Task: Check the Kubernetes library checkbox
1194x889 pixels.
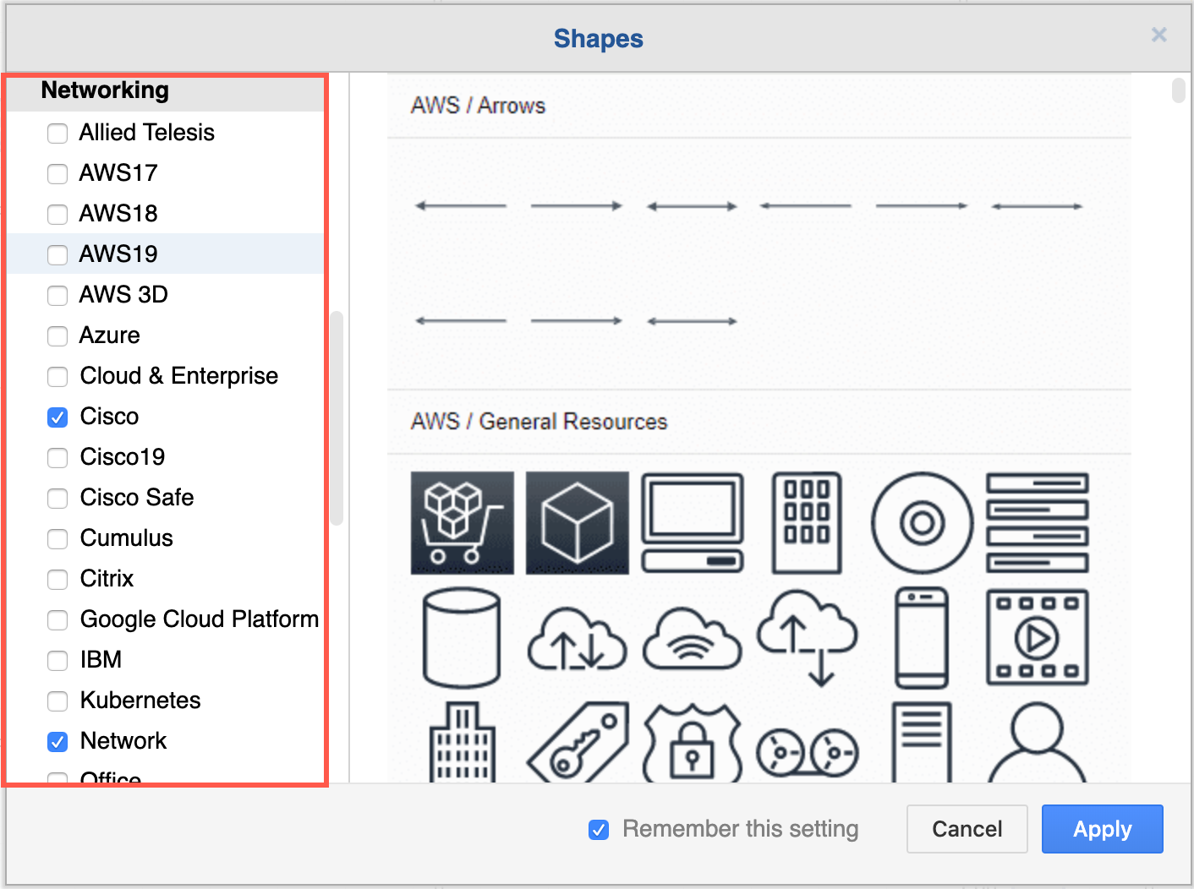Action: coord(58,701)
